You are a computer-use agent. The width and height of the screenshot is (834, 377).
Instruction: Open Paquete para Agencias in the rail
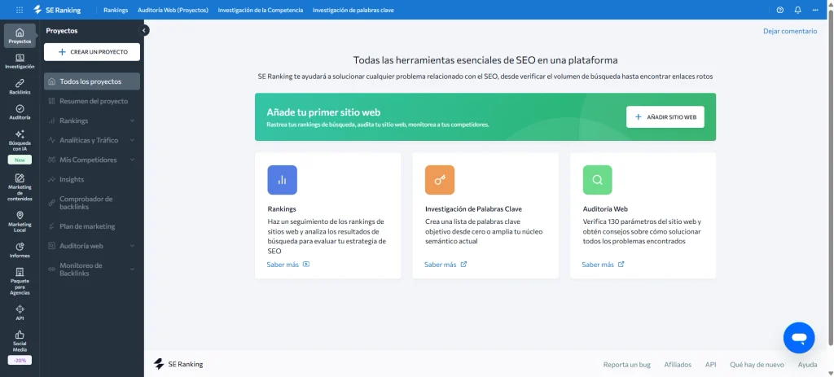point(20,281)
